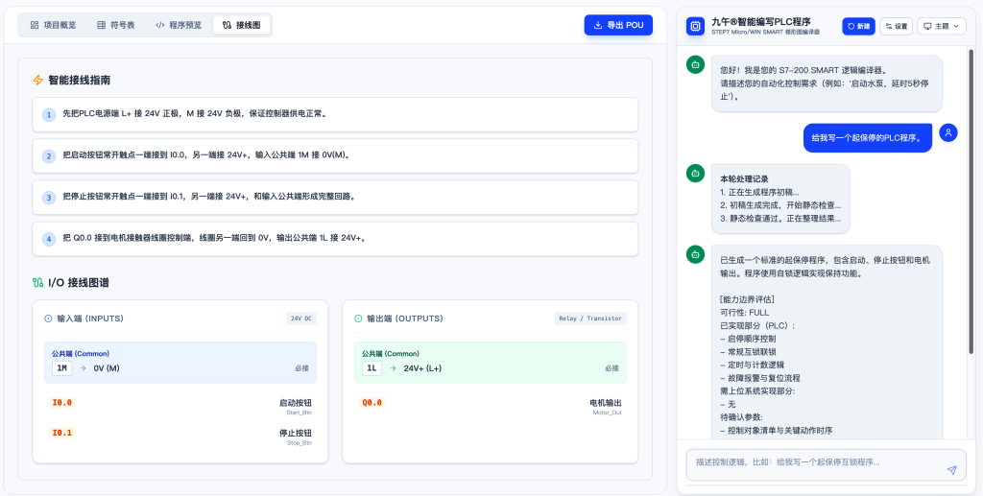Open 设置 in the chat header
The image size is (983, 496).
point(896,26)
